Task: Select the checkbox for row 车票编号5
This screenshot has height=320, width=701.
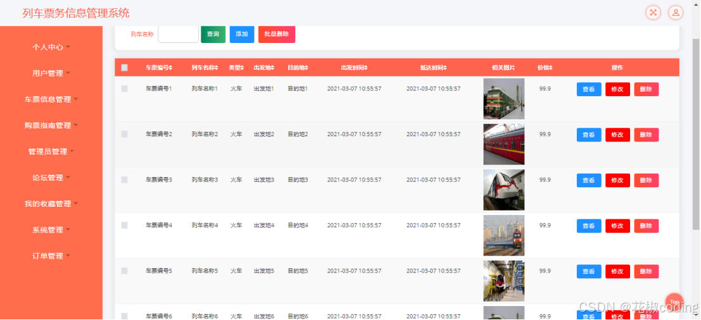Action: [124, 271]
